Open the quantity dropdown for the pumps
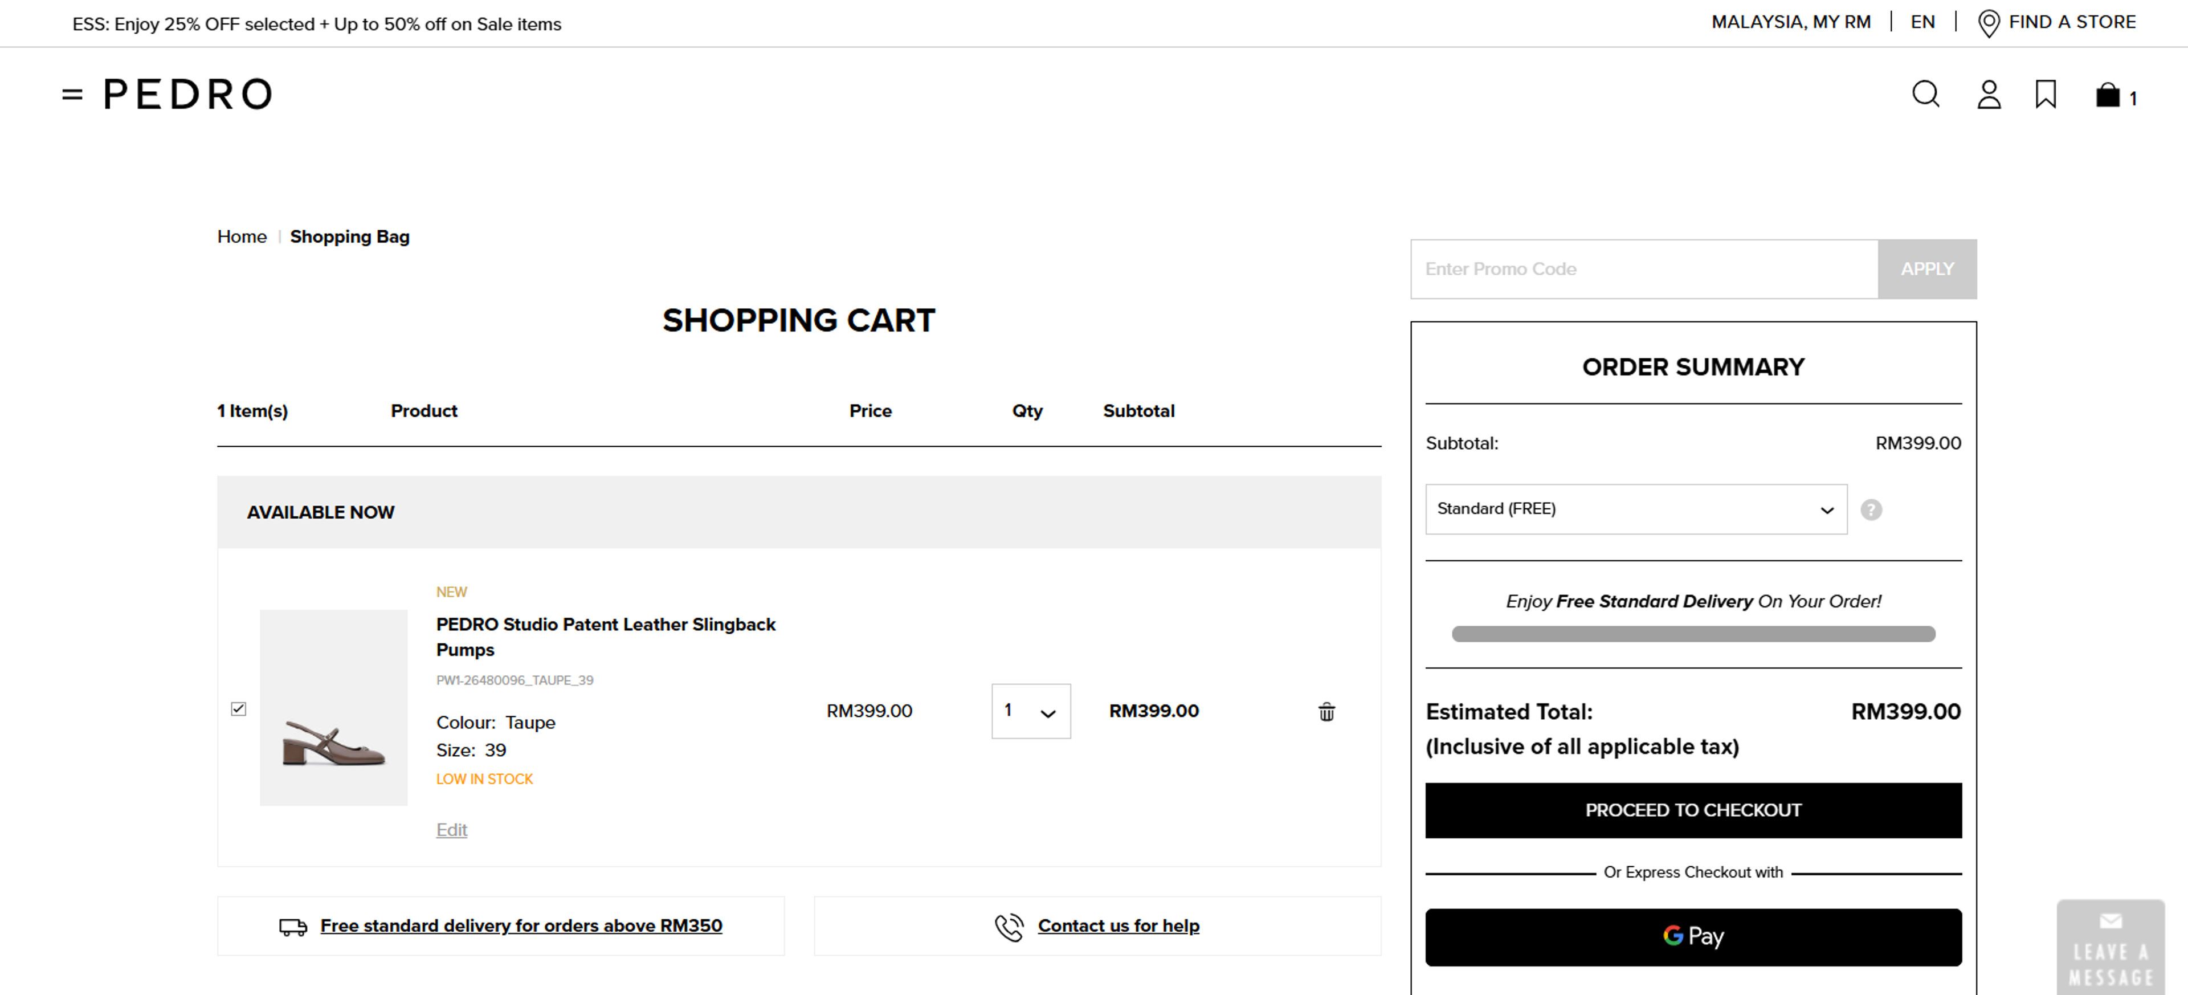The image size is (2188, 995). 1030,711
